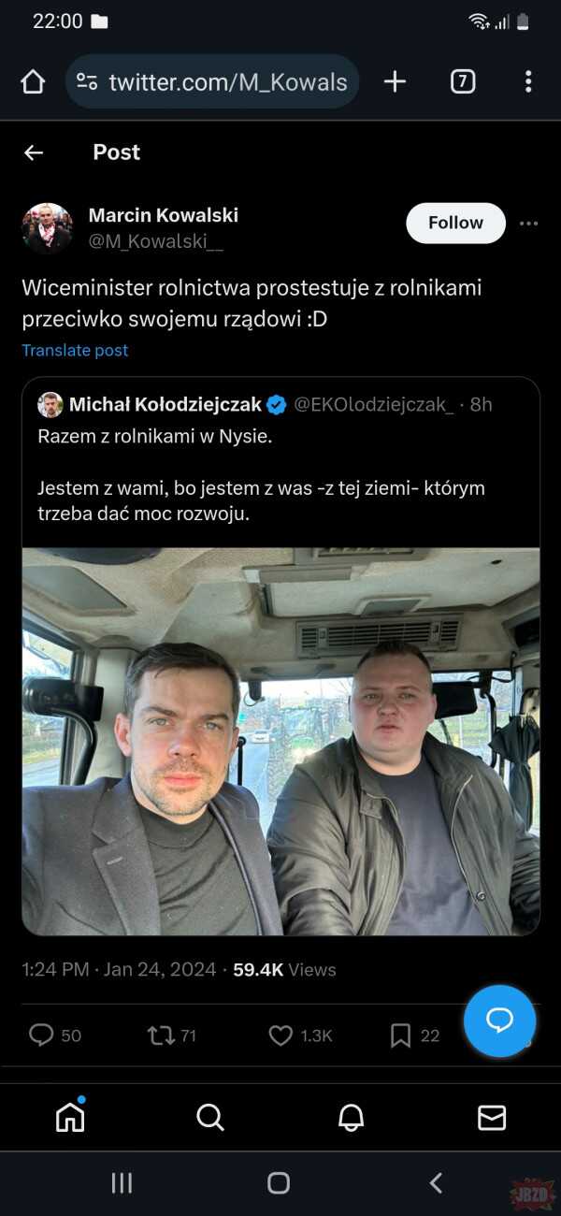
Task: Open the Search tab
Action: point(210,1117)
